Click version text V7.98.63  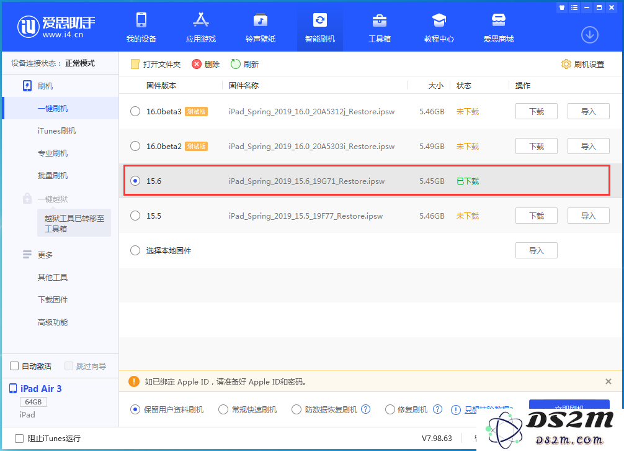pos(437,438)
